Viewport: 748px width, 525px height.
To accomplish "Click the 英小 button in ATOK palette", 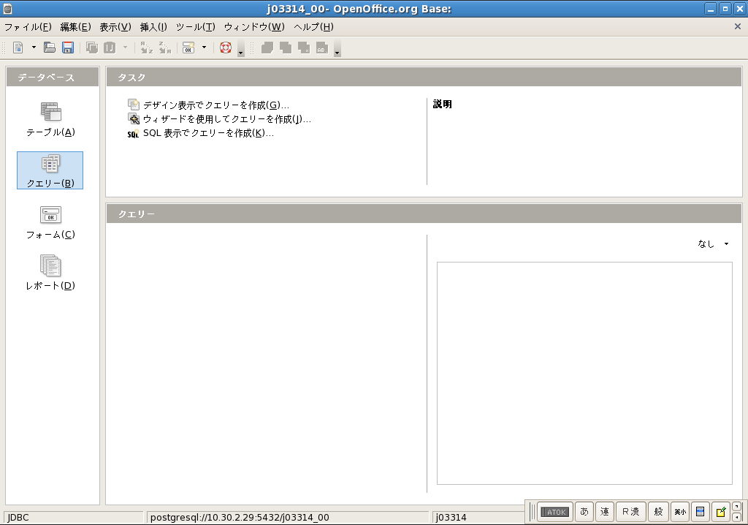I will tap(680, 512).
